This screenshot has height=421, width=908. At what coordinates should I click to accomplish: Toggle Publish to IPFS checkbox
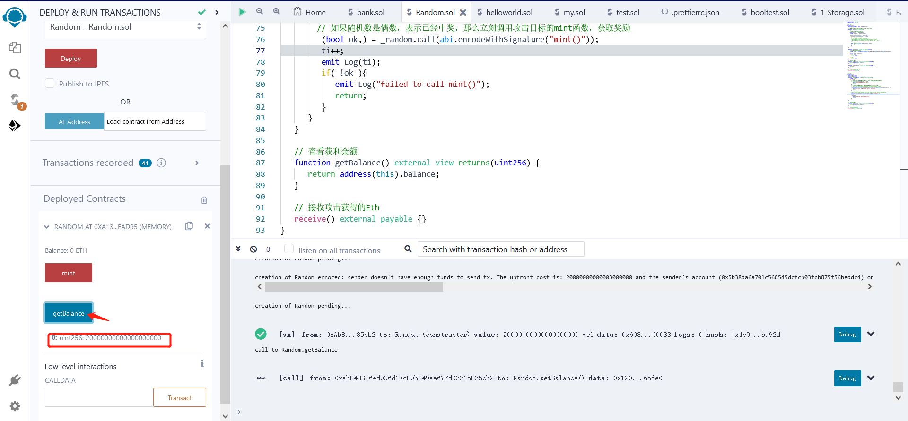(x=50, y=83)
